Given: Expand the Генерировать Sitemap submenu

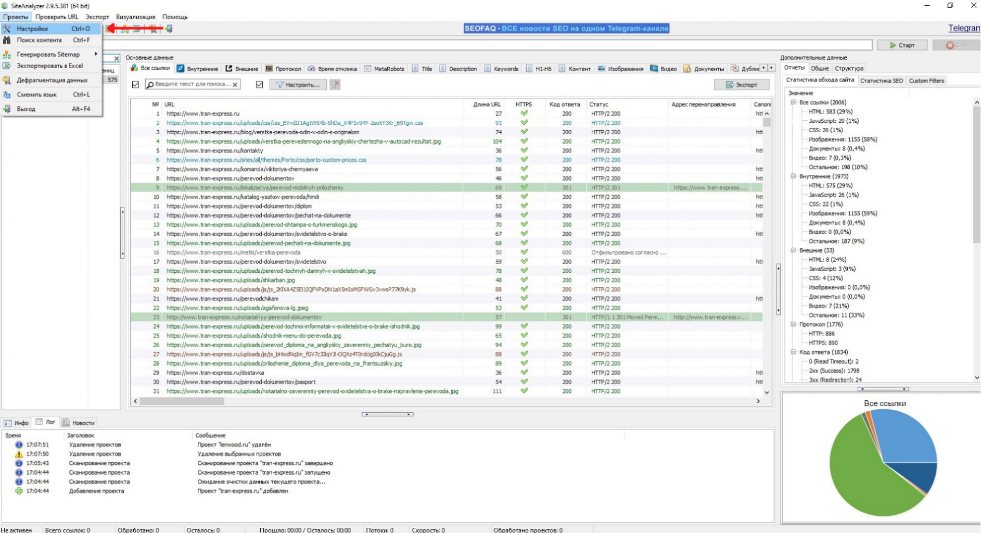Looking at the screenshot, I should 51,54.
